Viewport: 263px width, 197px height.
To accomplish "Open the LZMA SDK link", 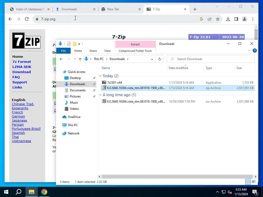I will pos(22,67).
